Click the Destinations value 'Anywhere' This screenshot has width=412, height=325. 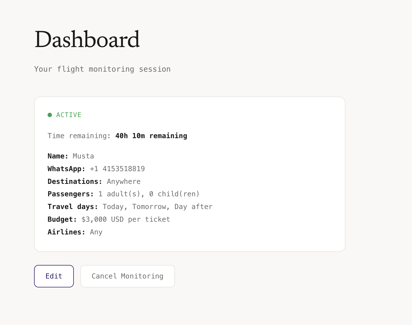tap(124, 181)
